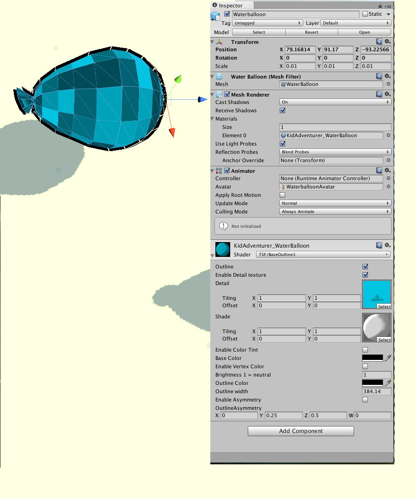Screen dimensions: 416x499
Task: Click the Add Component button
Action: pos(301,431)
